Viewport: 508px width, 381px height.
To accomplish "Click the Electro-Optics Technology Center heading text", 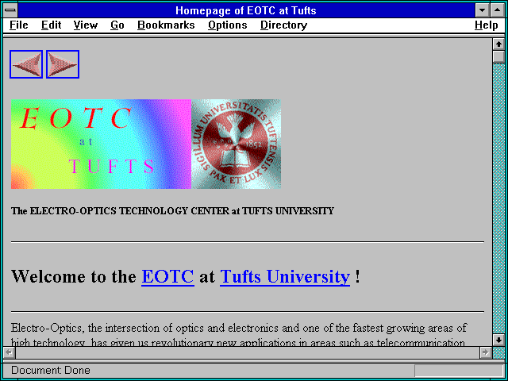I will coord(172,211).
